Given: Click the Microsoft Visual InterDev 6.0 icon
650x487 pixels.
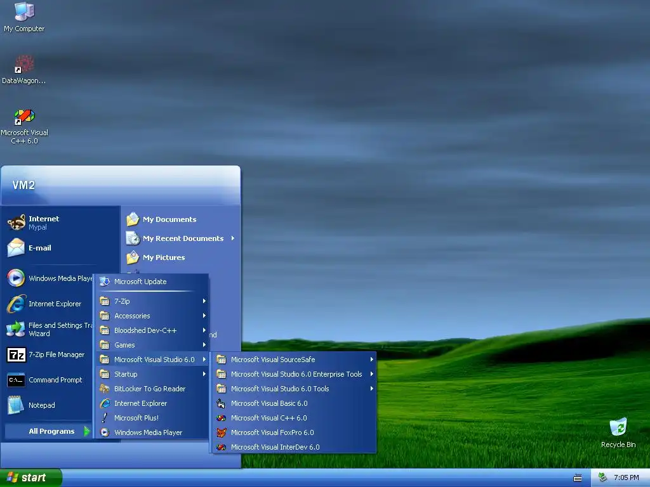Looking at the screenshot, I should pyautogui.click(x=222, y=447).
